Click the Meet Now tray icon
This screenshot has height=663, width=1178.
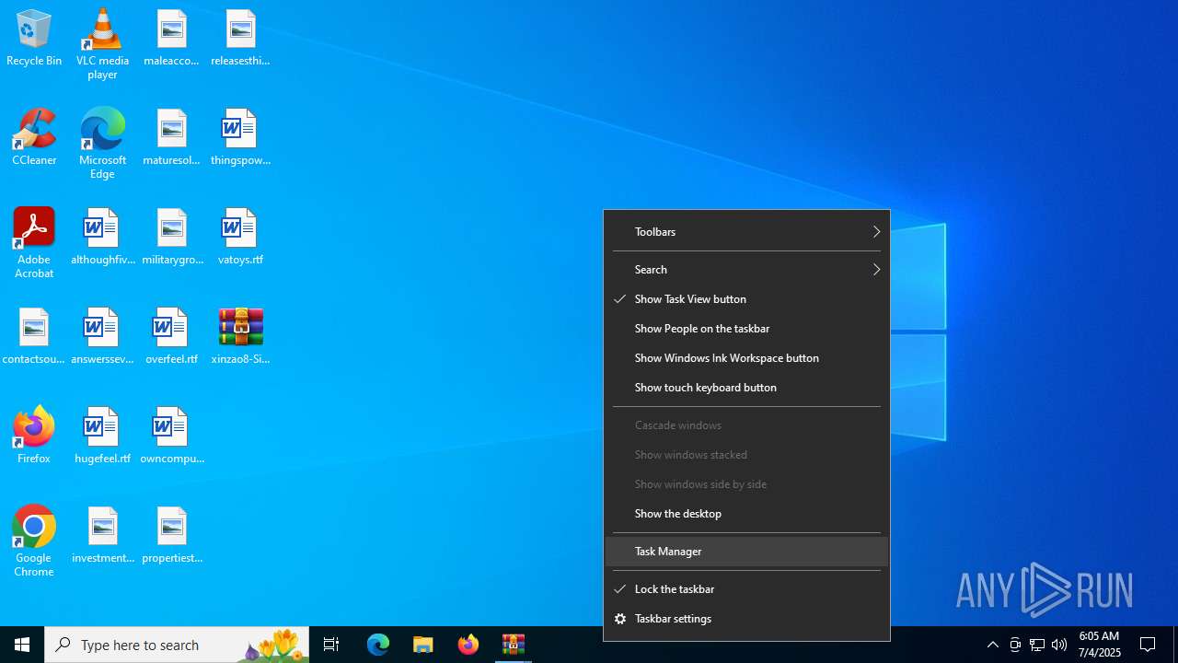(1015, 645)
